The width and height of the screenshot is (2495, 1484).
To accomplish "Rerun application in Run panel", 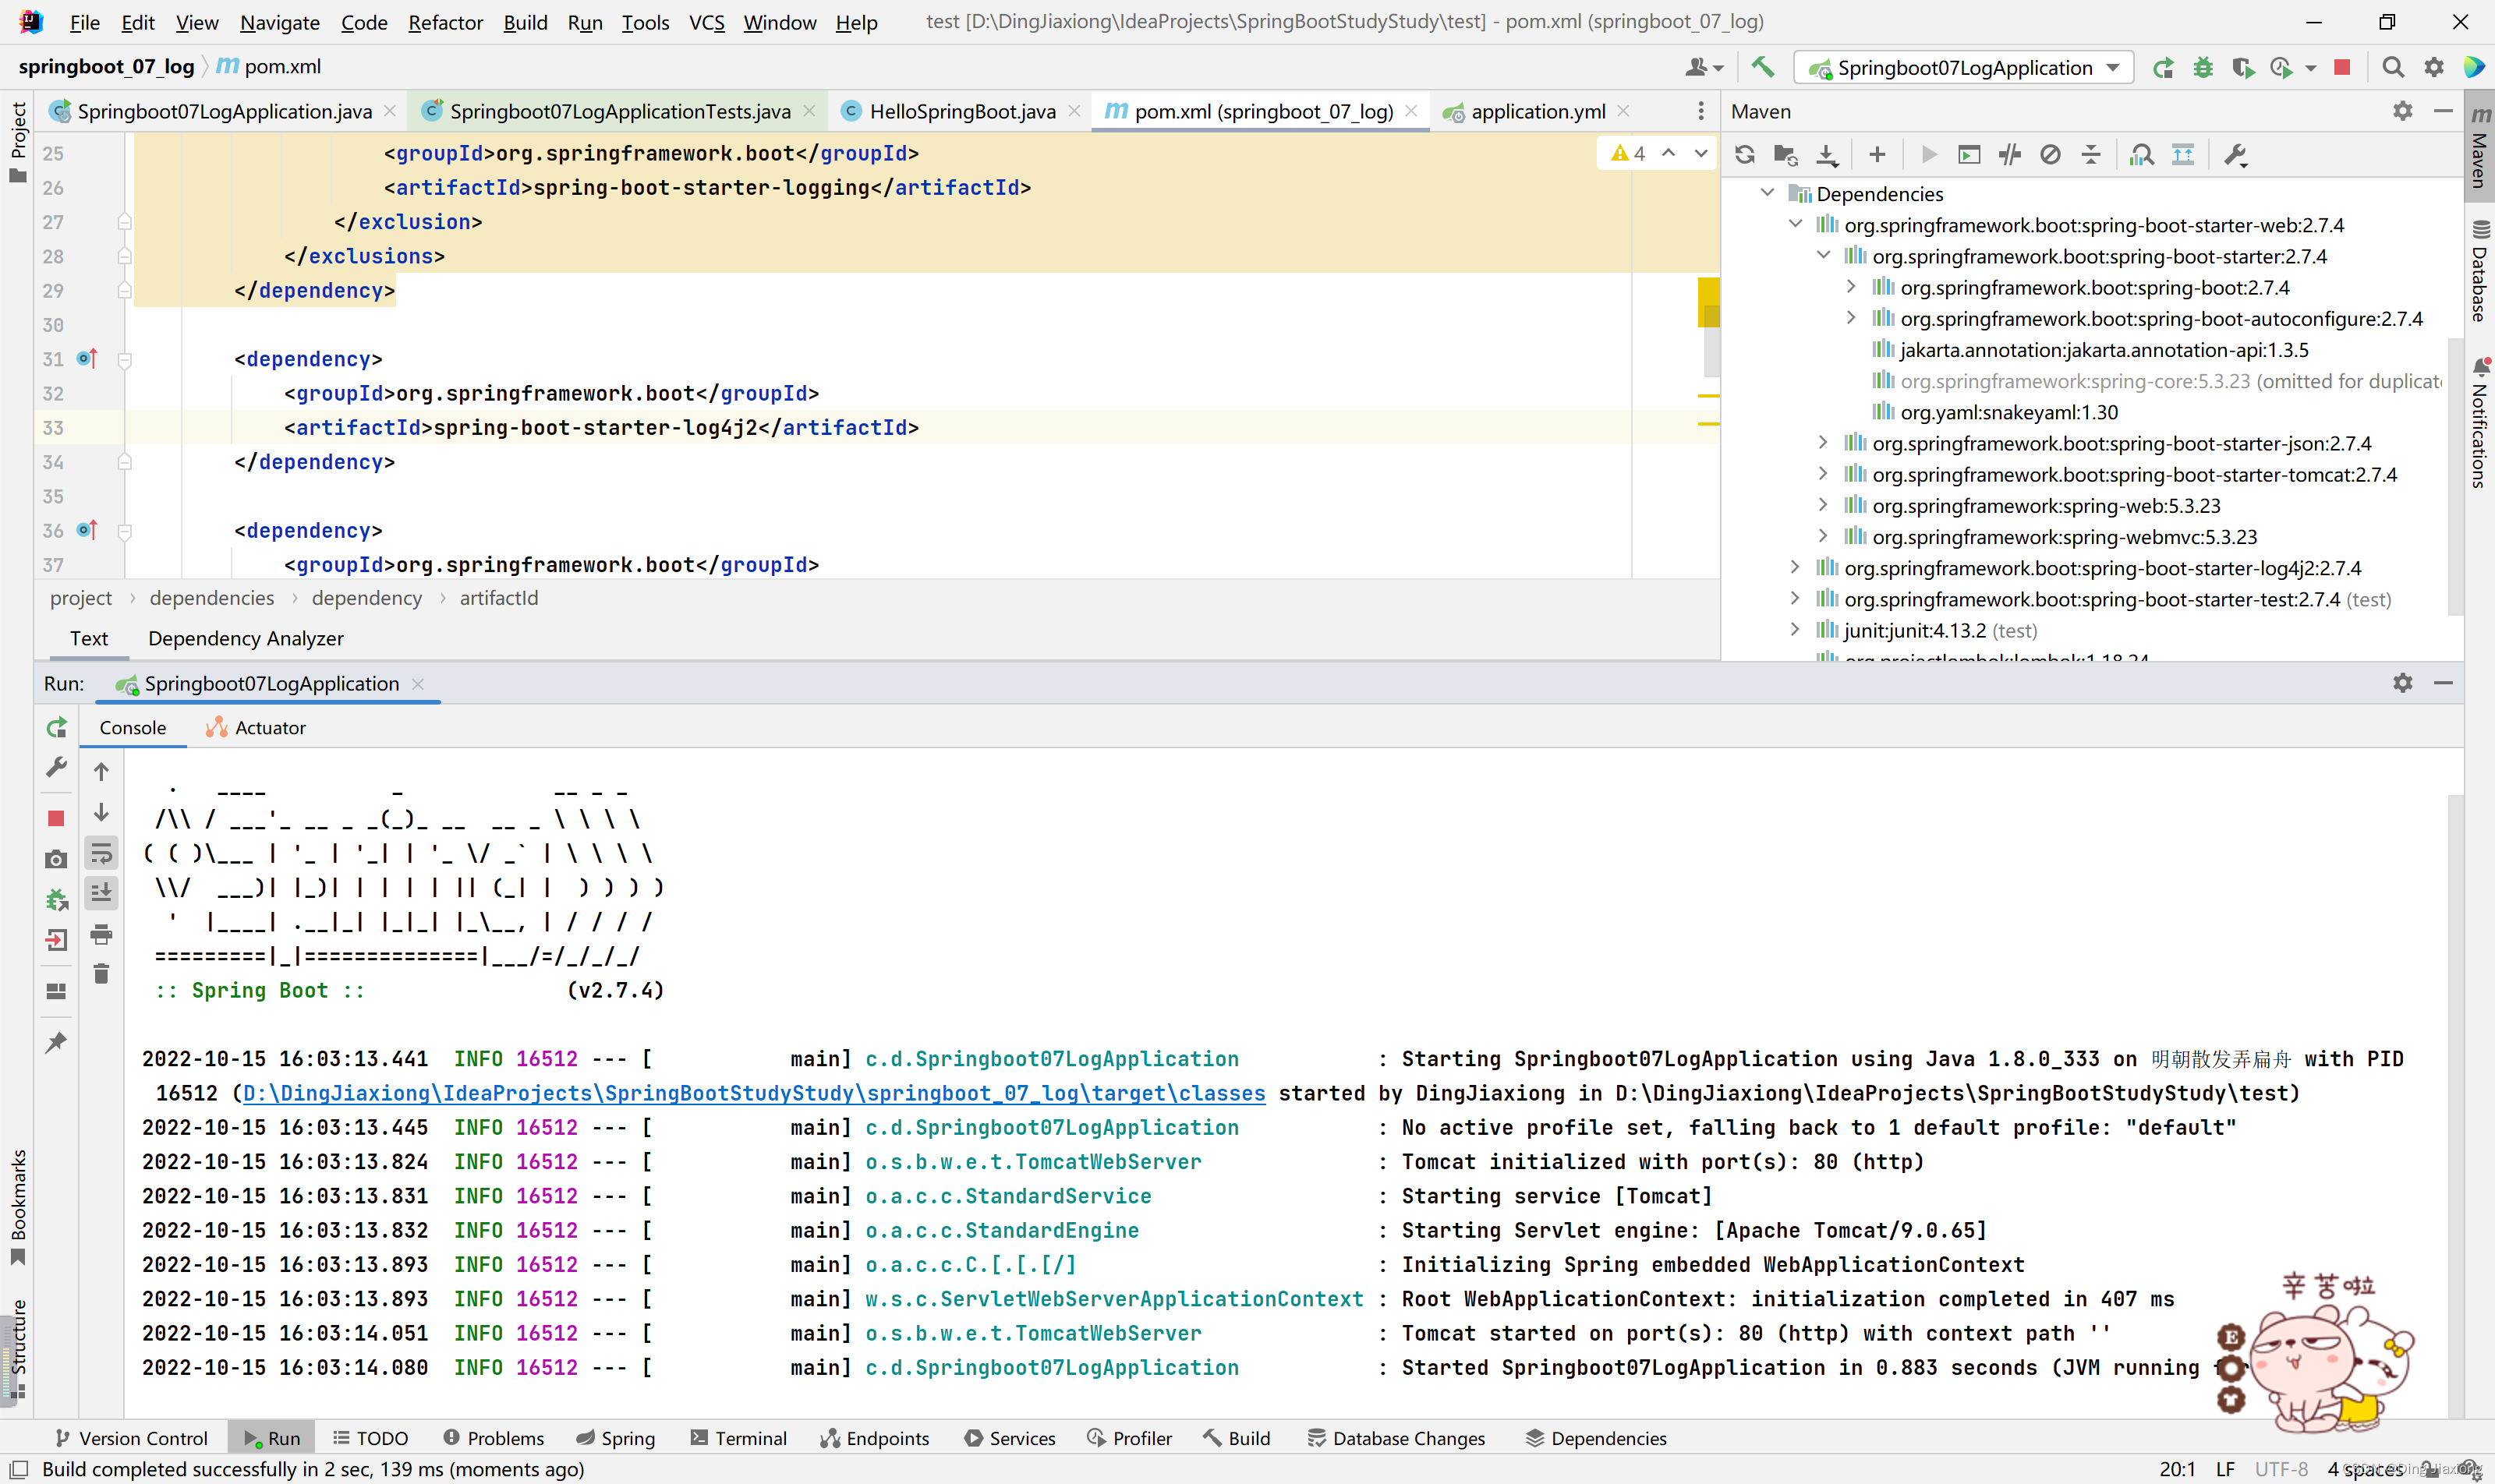I will pyautogui.click(x=56, y=728).
